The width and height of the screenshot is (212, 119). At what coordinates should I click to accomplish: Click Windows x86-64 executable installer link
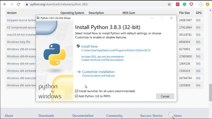[21, 56]
